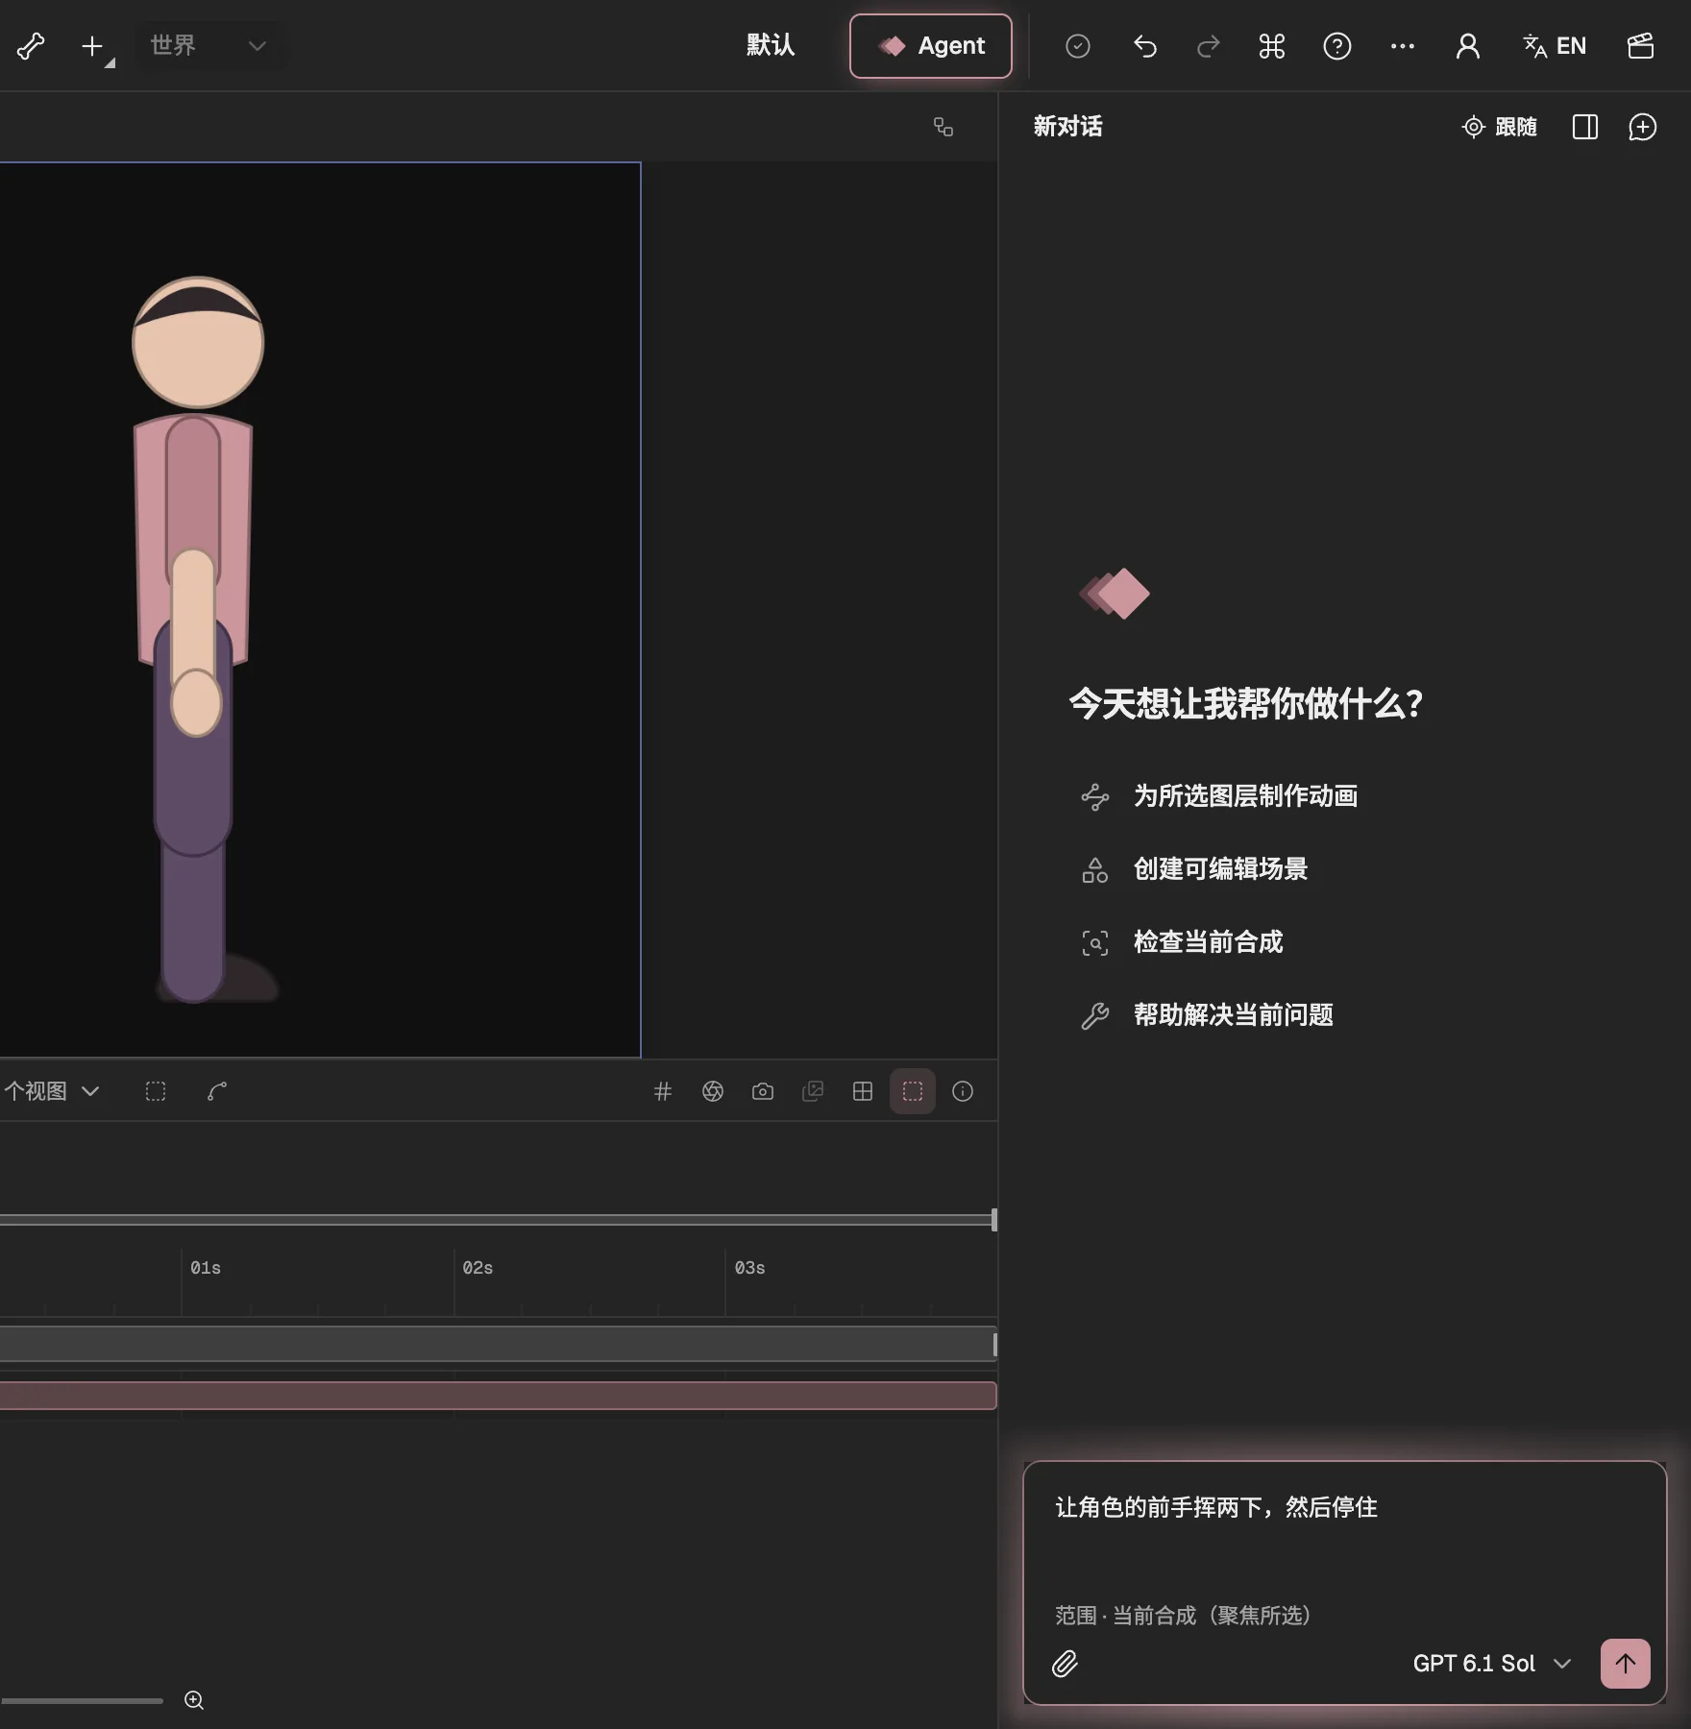Screen dimensions: 1691x1729
Task: Start a new chat with plus bubble icon
Action: click(x=1643, y=127)
